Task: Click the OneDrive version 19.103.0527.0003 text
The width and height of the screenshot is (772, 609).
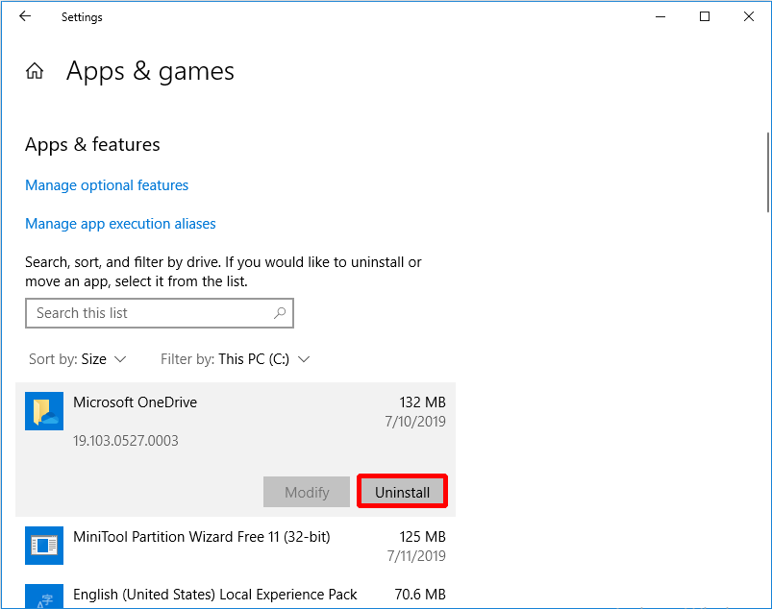Action: (x=126, y=440)
